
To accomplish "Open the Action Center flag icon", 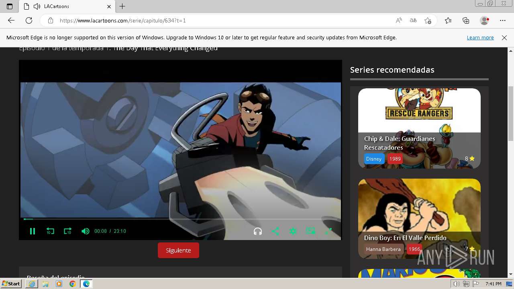I will tap(475, 284).
